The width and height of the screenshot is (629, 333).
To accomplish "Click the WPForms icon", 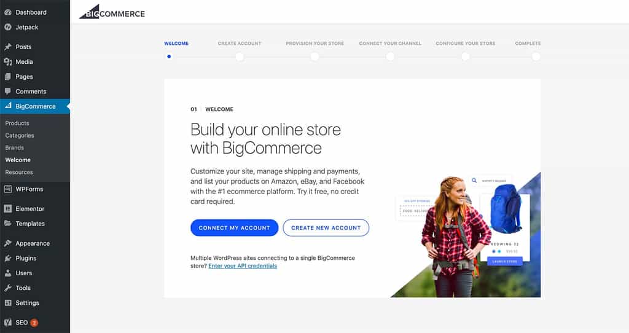I will (7, 189).
